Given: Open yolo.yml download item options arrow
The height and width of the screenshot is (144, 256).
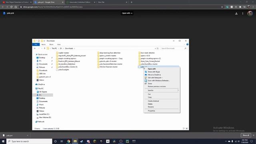Looking at the screenshot, I should (x=28, y=136).
